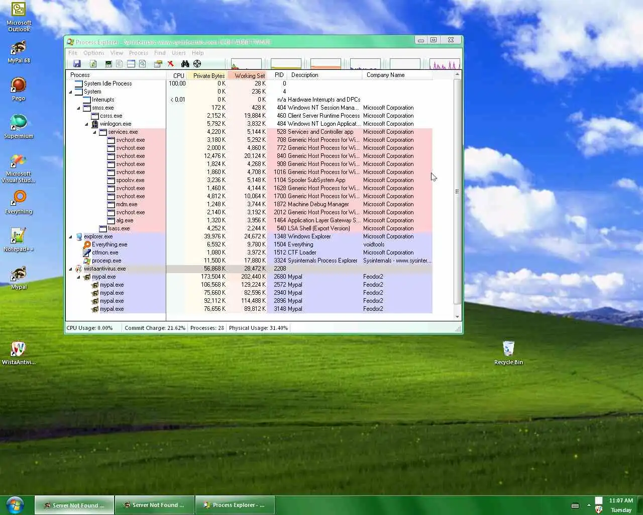
Task: Click the ctfmon.exe process icon
Action: (87, 252)
